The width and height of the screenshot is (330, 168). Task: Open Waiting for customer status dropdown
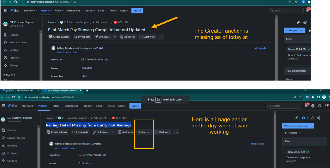coord(298,126)
